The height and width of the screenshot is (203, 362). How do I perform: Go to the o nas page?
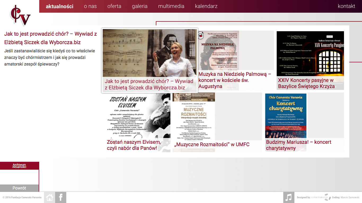pos(90,6)
